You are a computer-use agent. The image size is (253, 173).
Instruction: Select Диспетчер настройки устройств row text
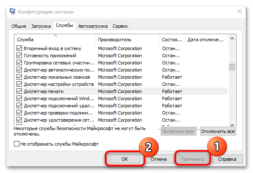(59, 84)
